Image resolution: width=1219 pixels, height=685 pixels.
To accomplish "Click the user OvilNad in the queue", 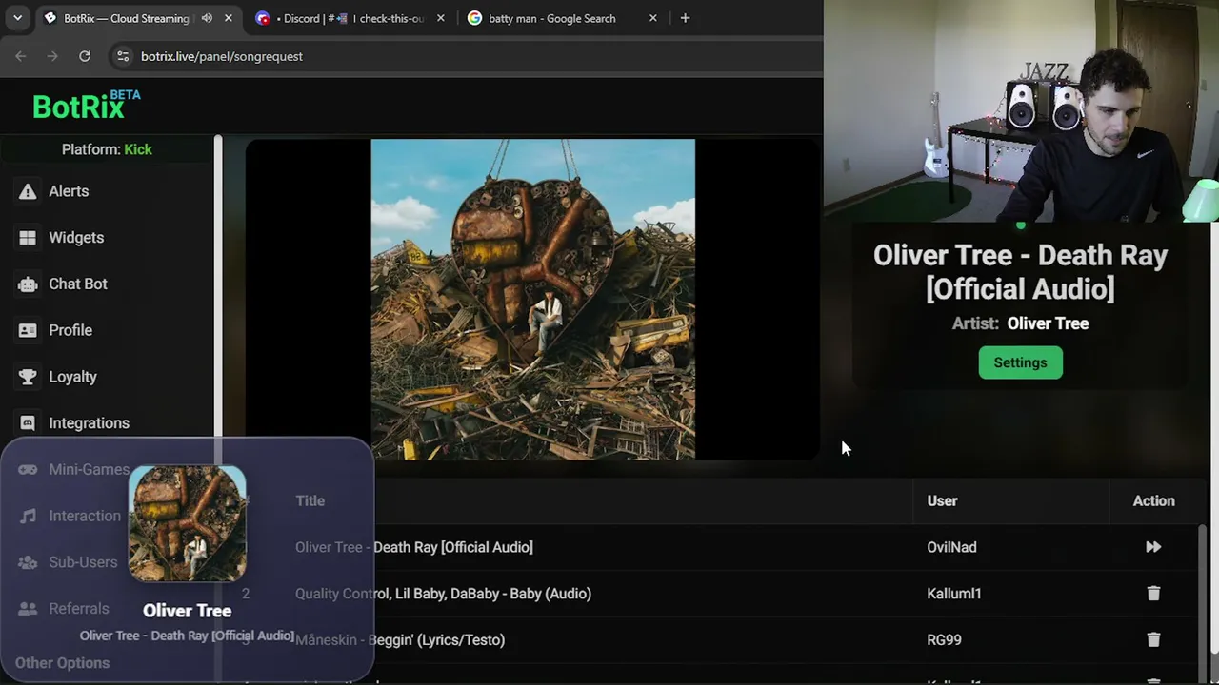I will [x=951, y=547].
